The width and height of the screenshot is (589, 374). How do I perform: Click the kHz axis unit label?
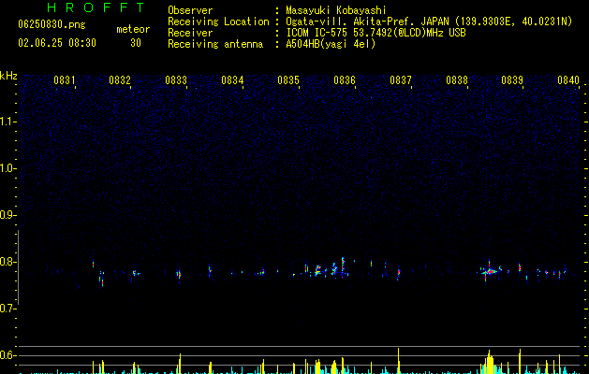pos(8,76)
